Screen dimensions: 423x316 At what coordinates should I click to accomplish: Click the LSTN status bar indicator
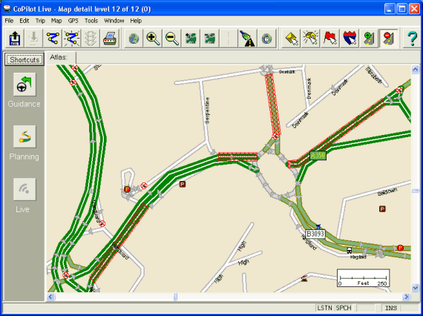tap(325, 308)
